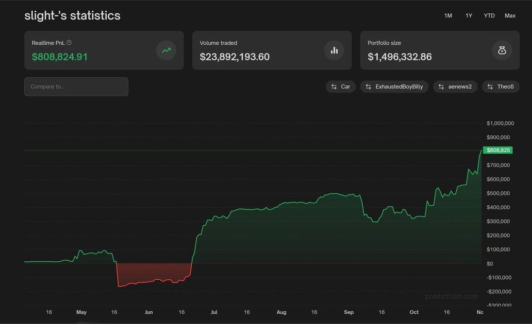Focus the "Compare to..." input field
Viewport: 532px width, 324px height.
(x=76, y=87)
